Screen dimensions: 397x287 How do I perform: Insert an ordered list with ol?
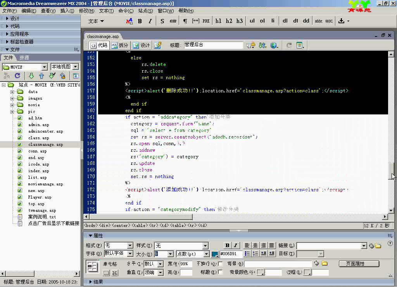262,21
